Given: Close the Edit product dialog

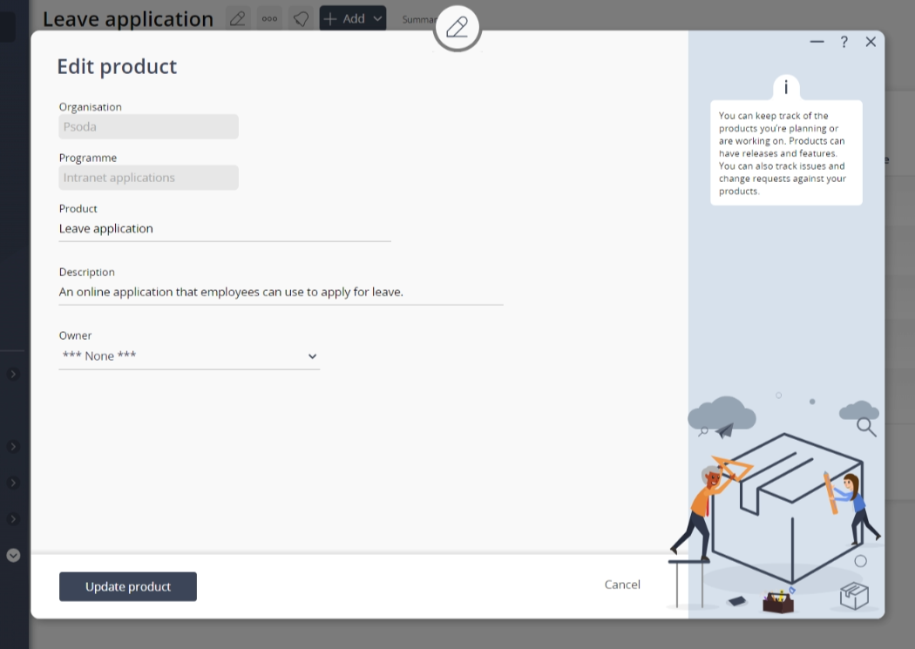Looking at the screenshot, I should click(x=871, y=42).
